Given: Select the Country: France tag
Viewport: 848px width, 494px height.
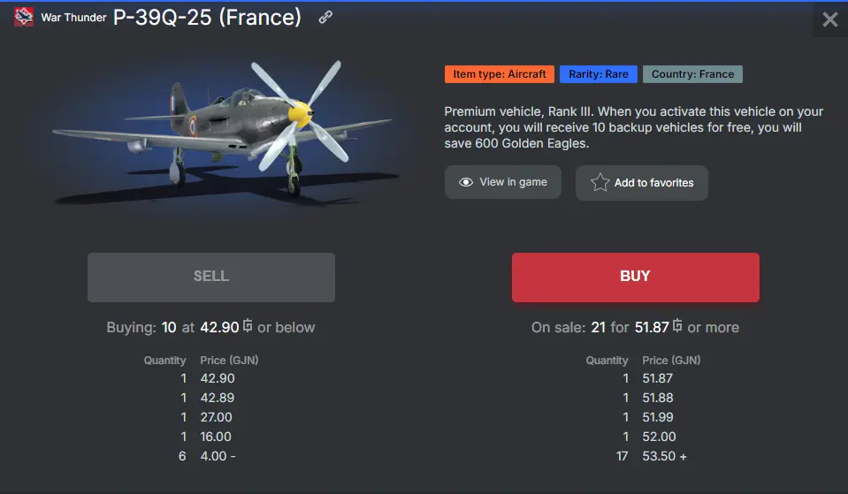Looking at the screenshot, I should pyautogui.click(x=692, y=74).
